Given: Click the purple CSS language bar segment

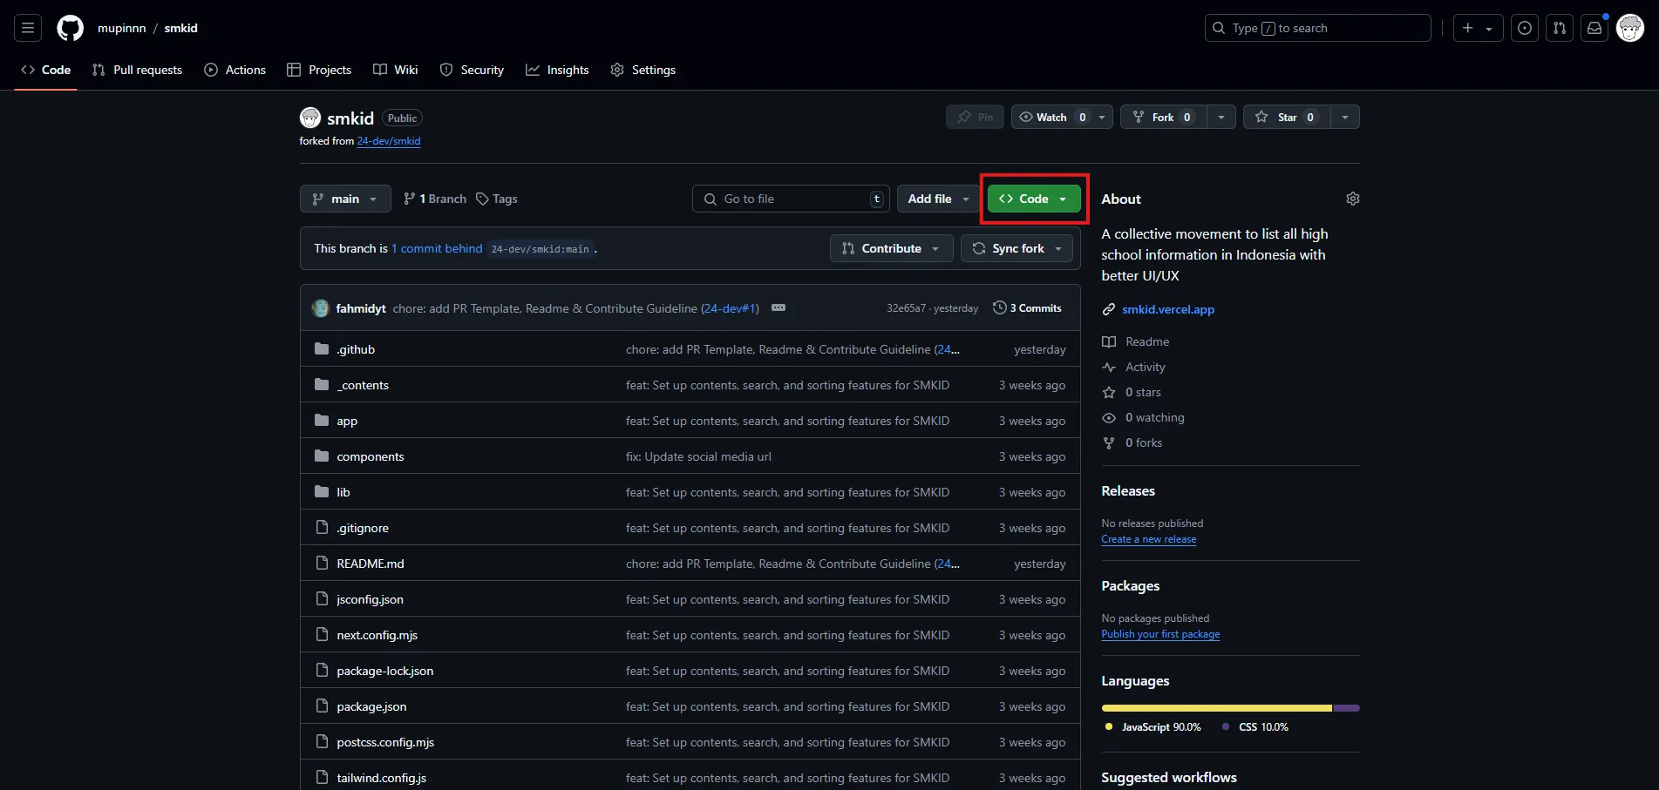Looking at the screenshot, I should [x=1347, y=708].
